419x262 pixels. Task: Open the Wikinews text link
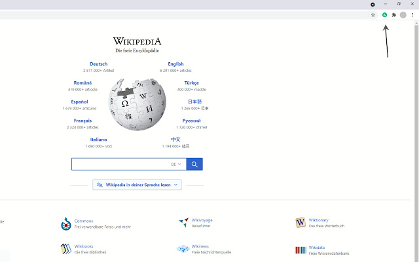(200, 246)
